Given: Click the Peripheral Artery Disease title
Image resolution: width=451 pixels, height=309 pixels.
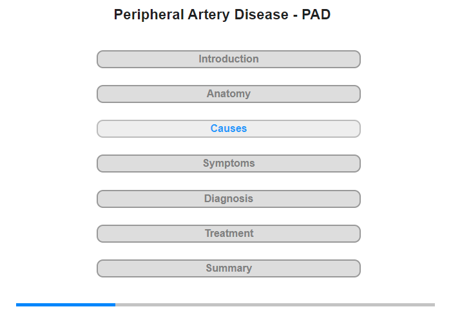Looking at the screenshot, I should point(222,15).
